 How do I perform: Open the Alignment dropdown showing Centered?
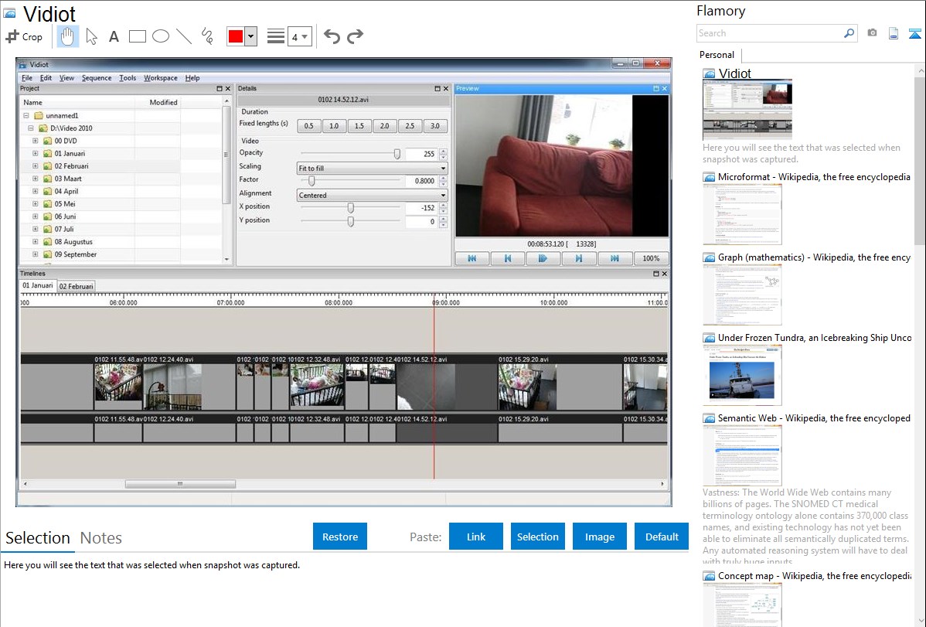point(372,196)
